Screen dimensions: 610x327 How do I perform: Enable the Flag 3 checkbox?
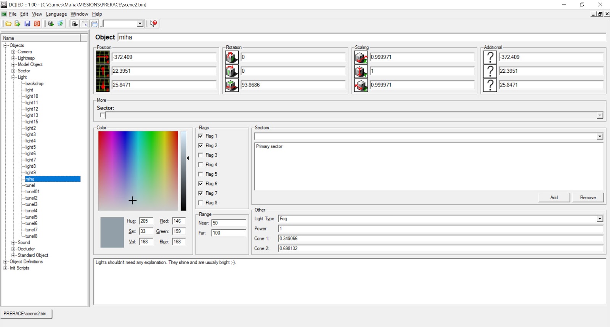tap(201, 155)
